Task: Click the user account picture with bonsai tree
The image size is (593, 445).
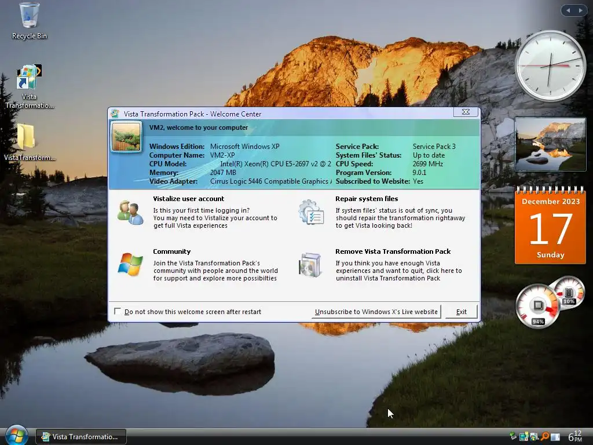Action: [x=126, y=137]
